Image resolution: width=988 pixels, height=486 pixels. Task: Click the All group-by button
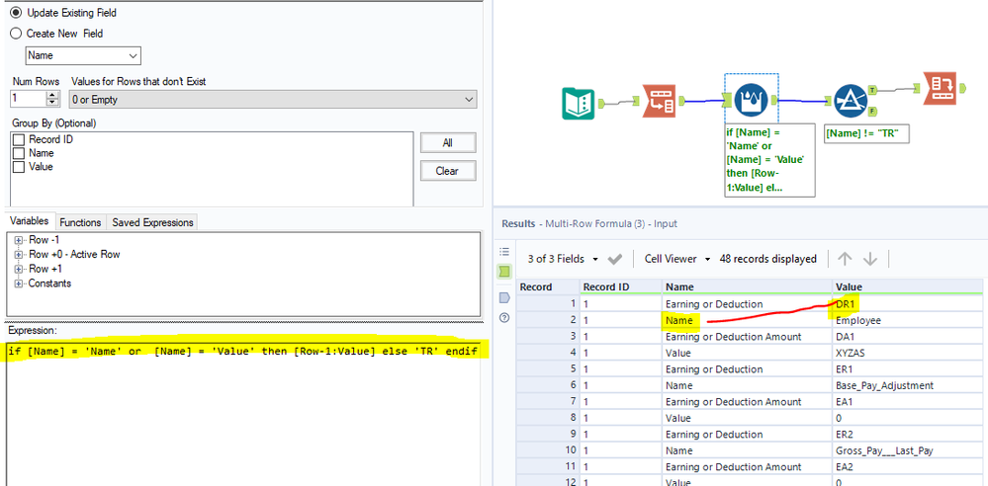(447, 143)
